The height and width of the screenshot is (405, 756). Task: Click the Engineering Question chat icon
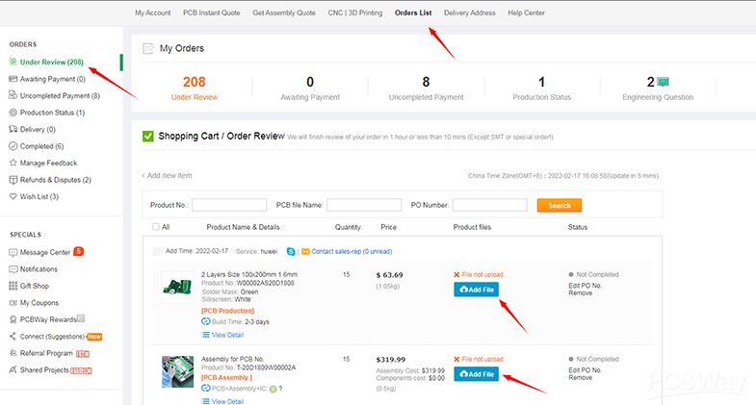click(x=664, y=83)
